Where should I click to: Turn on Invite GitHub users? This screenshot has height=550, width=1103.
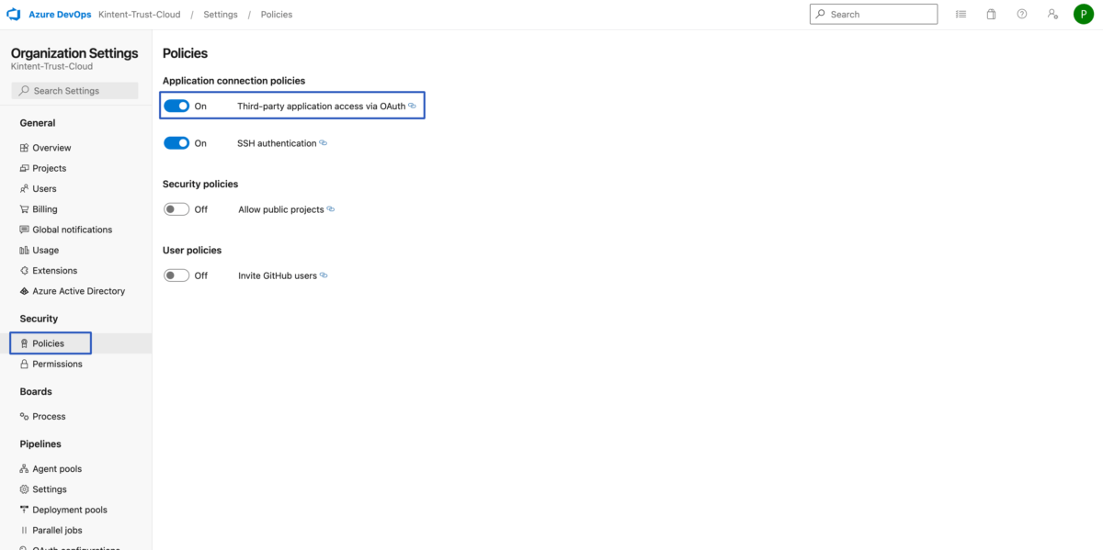click(176, 275)
